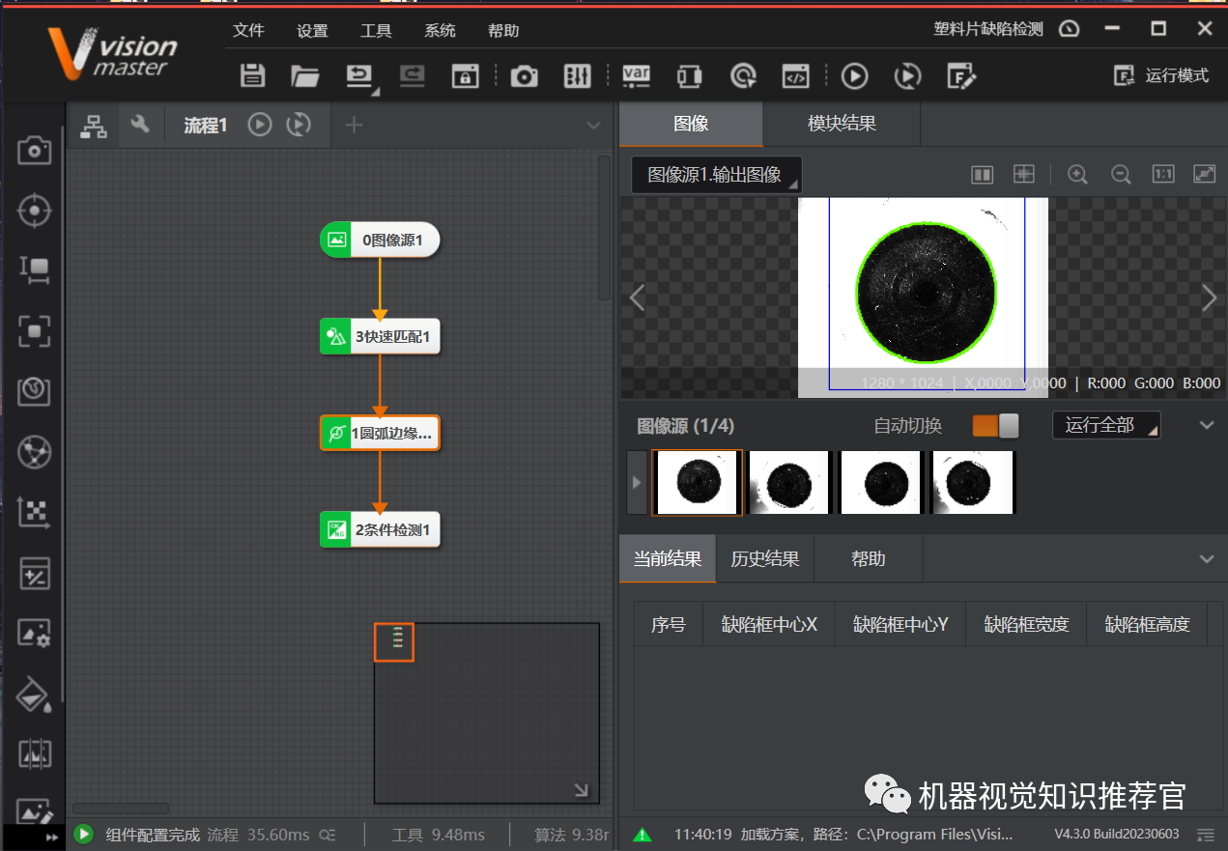The width and height of the screenshot is (1228, 851).
Task: Switch to the 当前结果 tab
Action: (x=668, y=559)
